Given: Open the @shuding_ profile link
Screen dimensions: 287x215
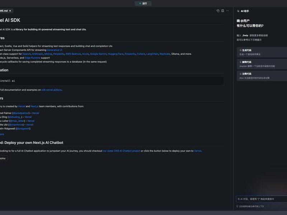Looking at the screenshot, I should (15, 117).
